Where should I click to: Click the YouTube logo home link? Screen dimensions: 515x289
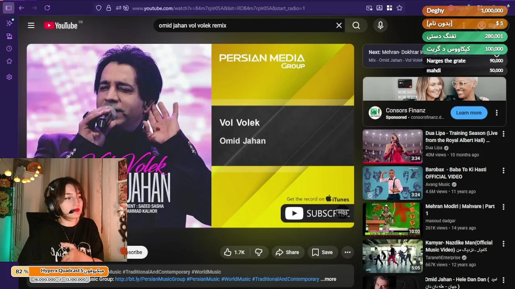[x=60, y=25]
